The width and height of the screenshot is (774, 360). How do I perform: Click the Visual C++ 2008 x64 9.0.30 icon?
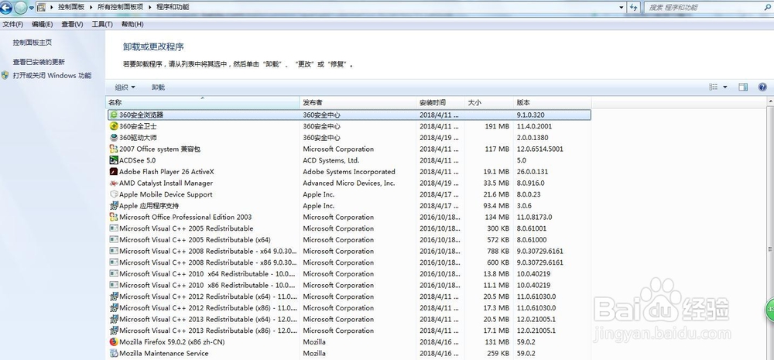[114, 252]
